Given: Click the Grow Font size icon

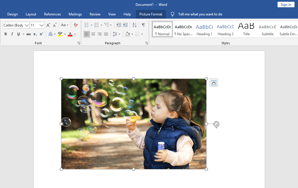Looking at the screenshot, I should (x=48, y=25).
